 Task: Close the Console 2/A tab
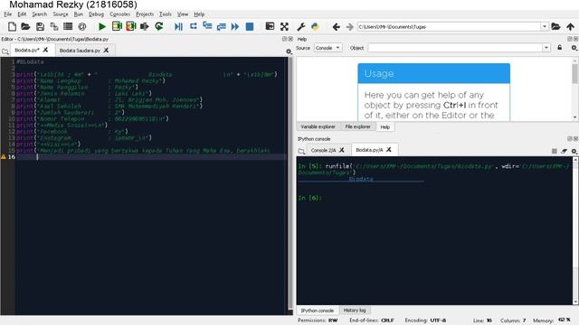point(342,150)
